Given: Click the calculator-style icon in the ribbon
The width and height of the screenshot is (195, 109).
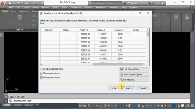Looking at the screenshot, I should [x=176, y=17].
